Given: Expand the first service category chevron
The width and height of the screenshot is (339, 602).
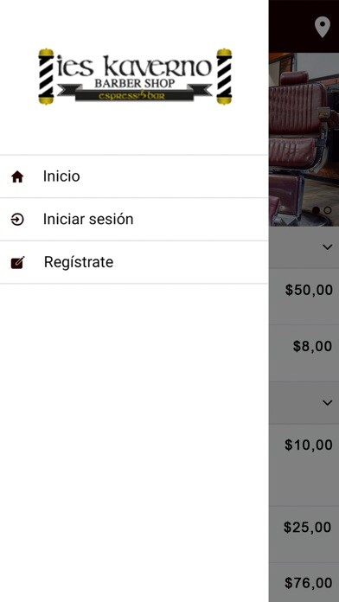Looking at the screenshot, I should coord(327,247).
